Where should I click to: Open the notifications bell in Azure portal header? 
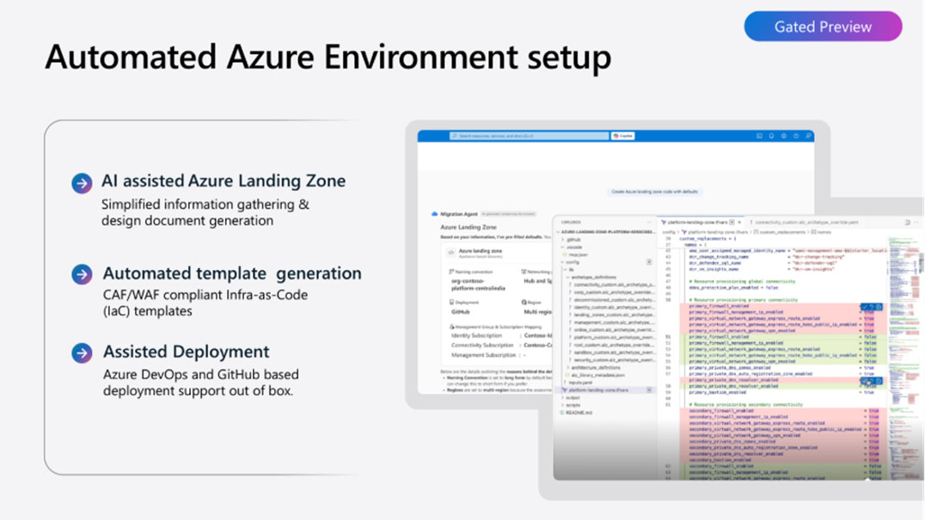click(x=771, y=136)
